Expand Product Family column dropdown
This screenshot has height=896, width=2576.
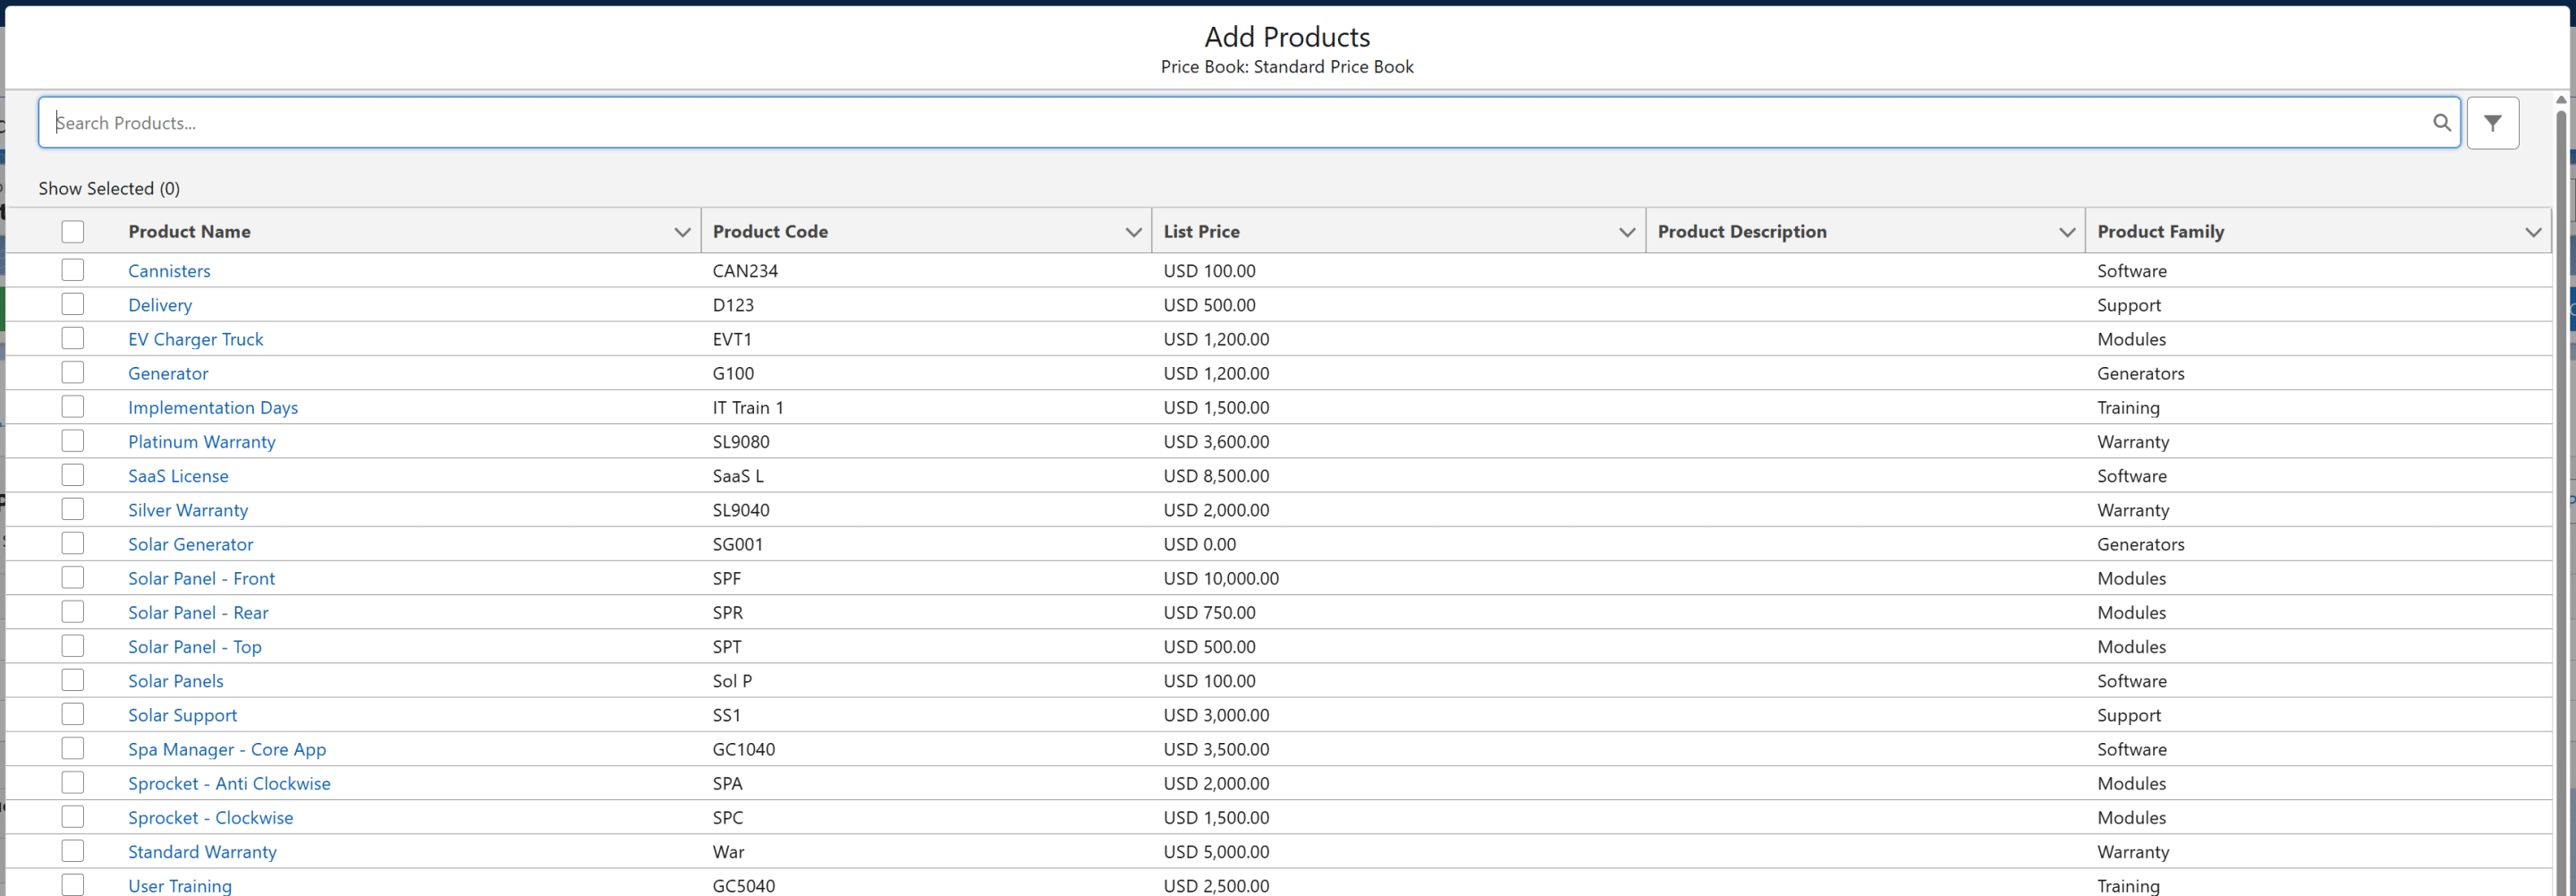point(2532,232)
